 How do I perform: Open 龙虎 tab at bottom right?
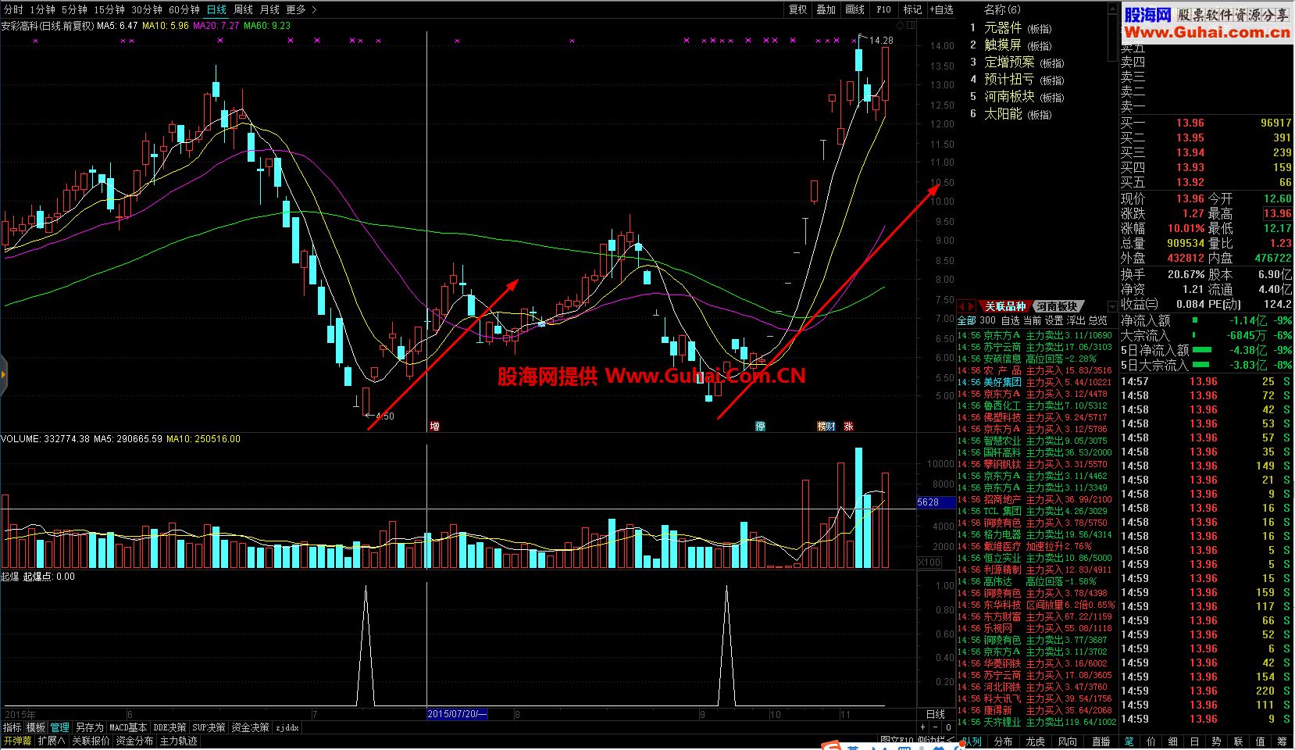[1036, 741]
